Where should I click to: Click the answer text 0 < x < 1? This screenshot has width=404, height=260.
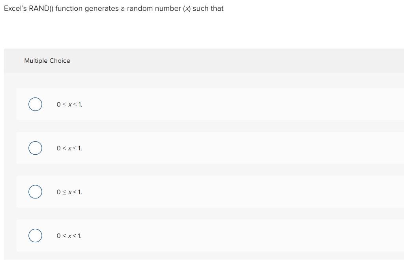click(x=69, y=236)
